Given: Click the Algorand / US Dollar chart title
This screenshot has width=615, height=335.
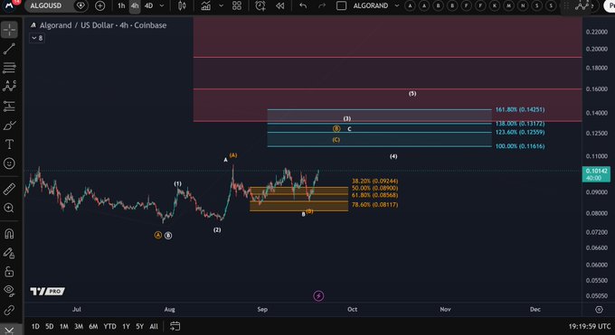Looking at the screenshot, I should click(103, 25).
